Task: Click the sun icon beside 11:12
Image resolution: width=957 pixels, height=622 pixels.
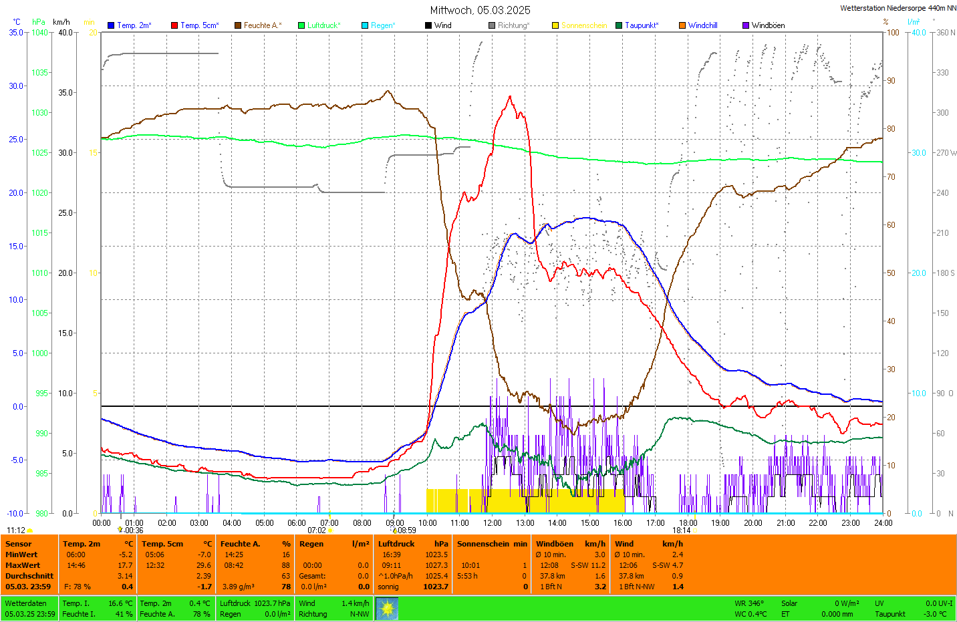Action: pos(30,530)
